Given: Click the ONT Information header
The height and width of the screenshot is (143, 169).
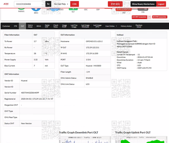Looking at the screenshot, I should point(12,74).
